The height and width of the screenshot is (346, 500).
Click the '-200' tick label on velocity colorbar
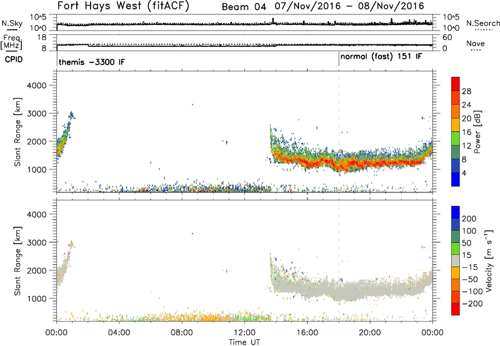[472, 304]
